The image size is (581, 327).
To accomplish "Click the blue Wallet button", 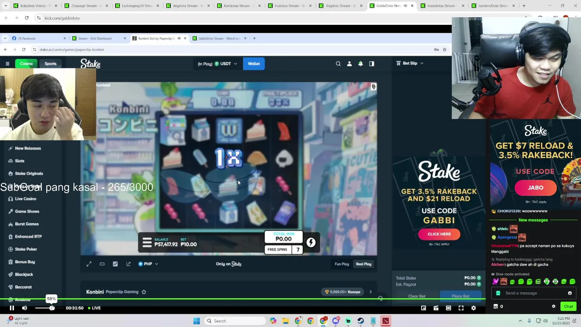I will point(254,64).
